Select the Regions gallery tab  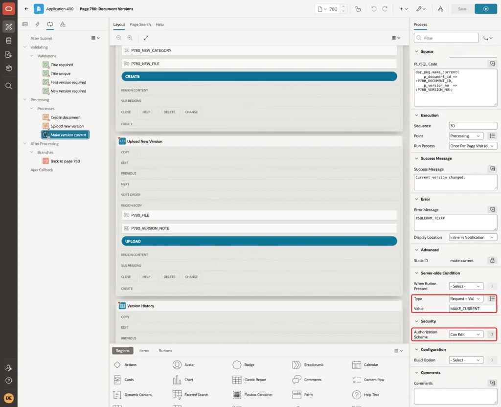(123, 351)
